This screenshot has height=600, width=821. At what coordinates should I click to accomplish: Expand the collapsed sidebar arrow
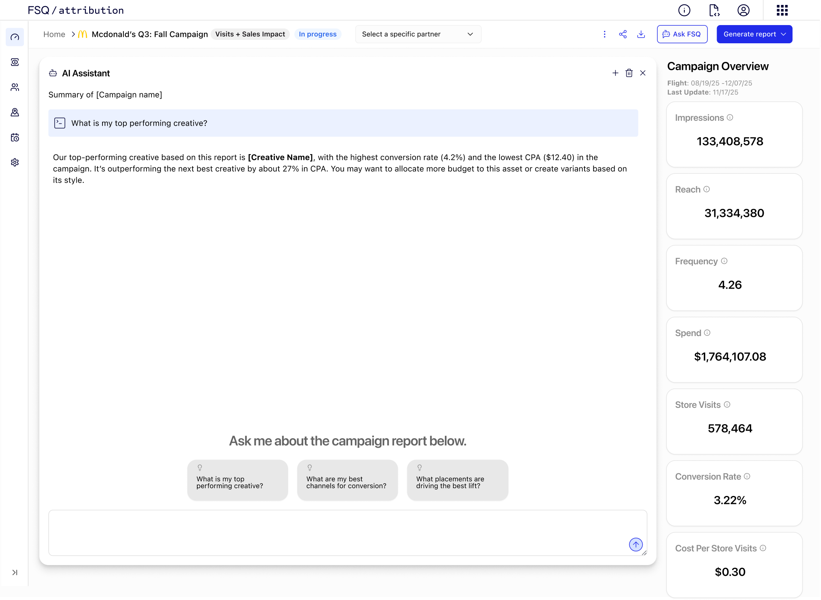tap(15, 572)
